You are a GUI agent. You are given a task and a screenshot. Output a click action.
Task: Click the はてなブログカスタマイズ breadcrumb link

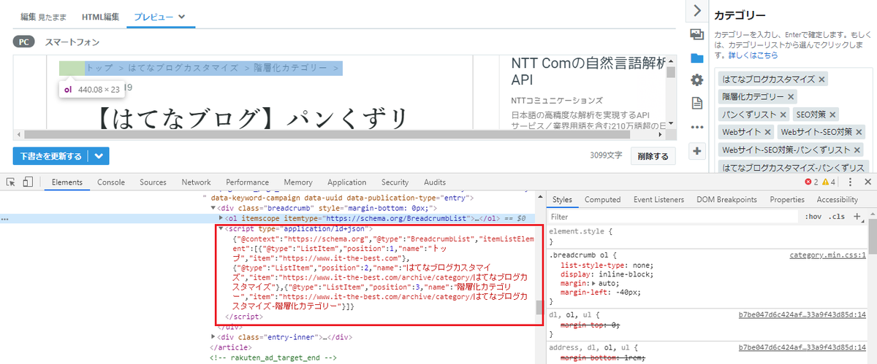click(183, 68)
